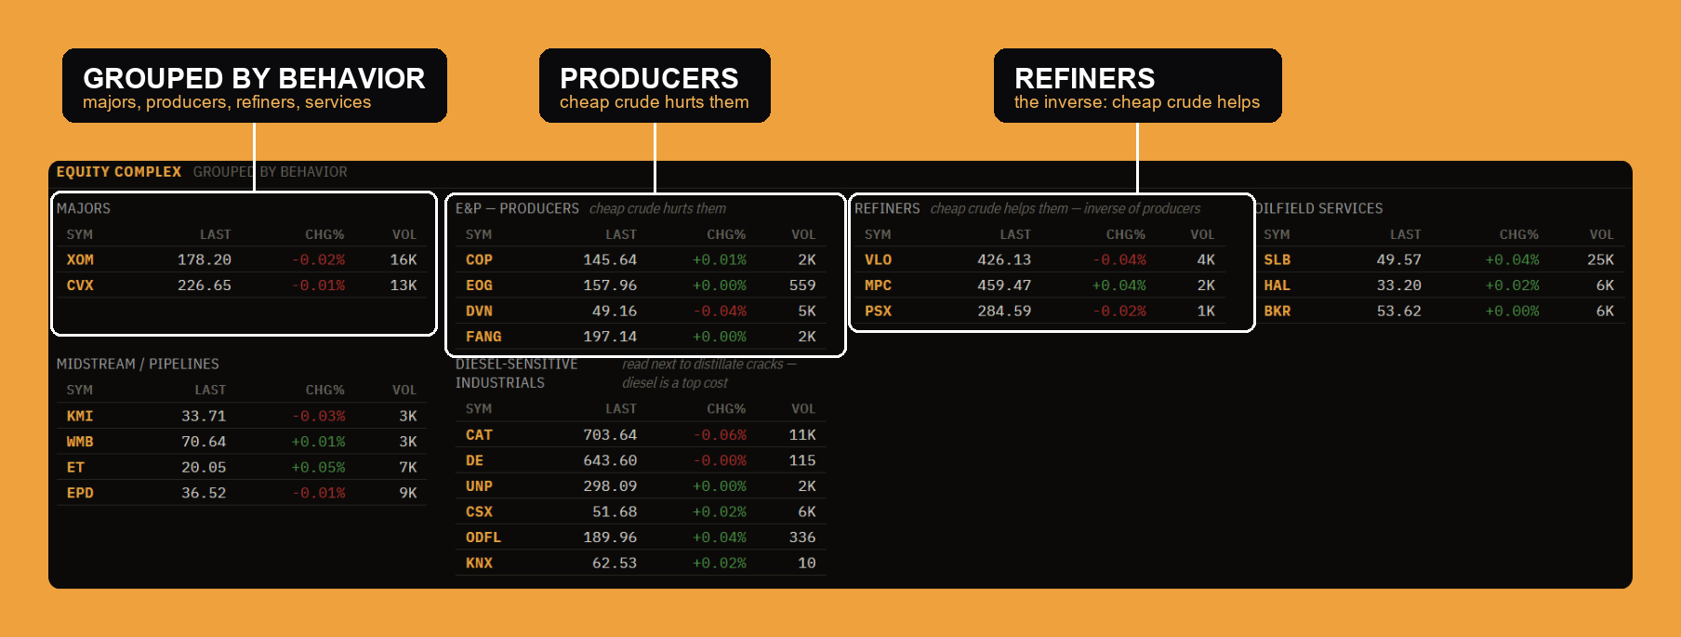
Task: Select the VLO refiner ticker
Action: pos(878,260)
